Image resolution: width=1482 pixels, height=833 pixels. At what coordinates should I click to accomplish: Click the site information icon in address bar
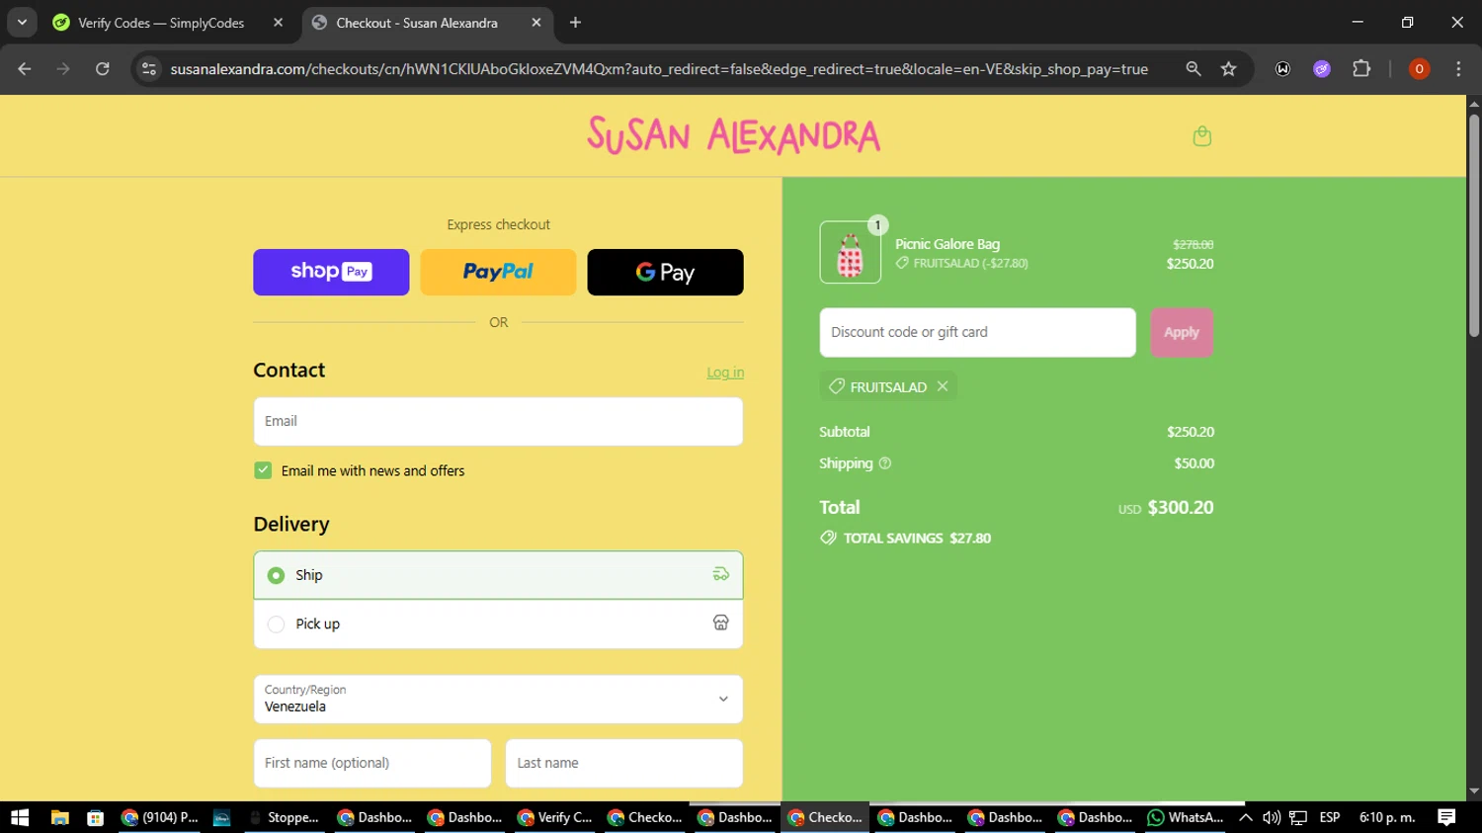click(x=149, y=69)
